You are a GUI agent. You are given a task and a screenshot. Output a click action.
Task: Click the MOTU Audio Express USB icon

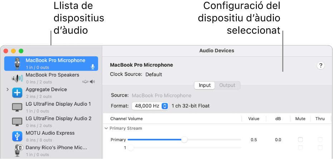coord(17,136)
